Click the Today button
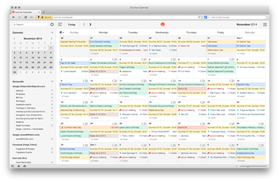279x182 pixels. pyautogui.click(x=71, y=24)
